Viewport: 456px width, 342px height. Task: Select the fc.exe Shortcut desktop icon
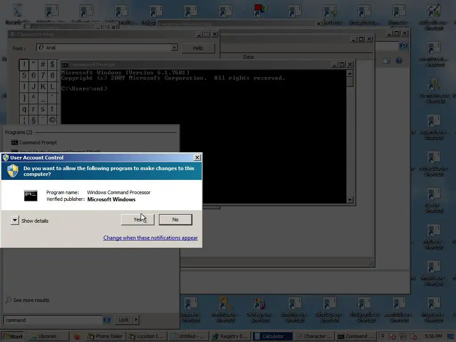click(434, 200)
